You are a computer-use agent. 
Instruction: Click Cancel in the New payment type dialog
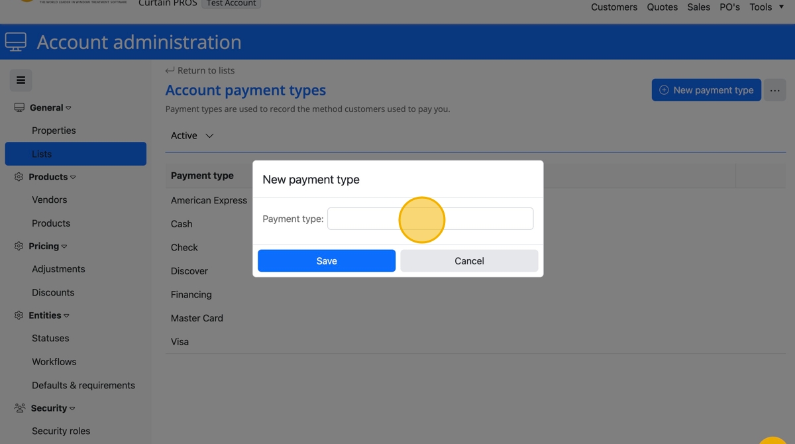click(469, 261)
